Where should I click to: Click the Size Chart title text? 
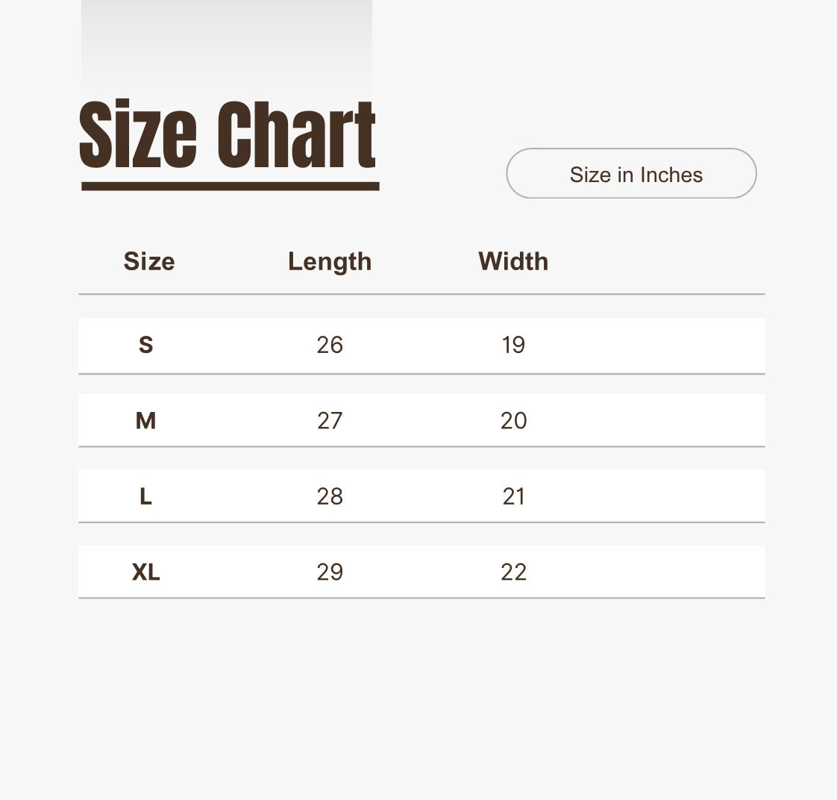[x=227, y=135]
